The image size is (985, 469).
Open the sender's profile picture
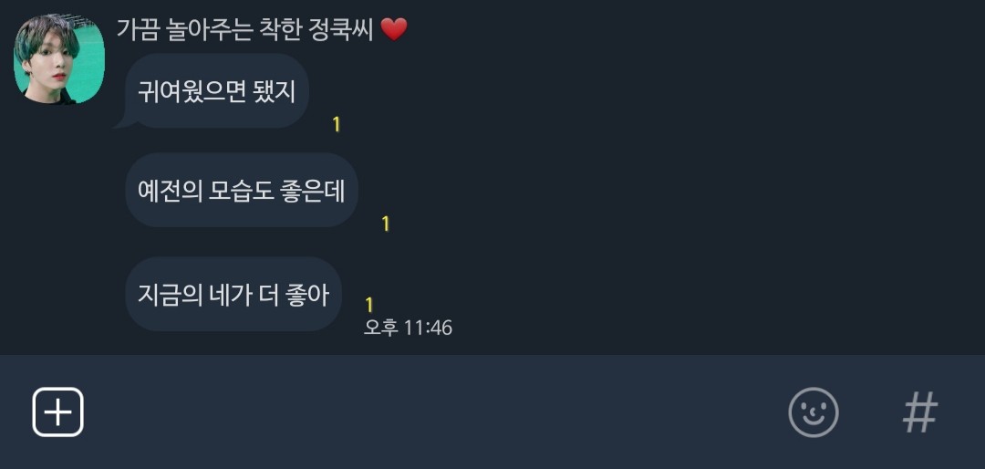(59, 58)
